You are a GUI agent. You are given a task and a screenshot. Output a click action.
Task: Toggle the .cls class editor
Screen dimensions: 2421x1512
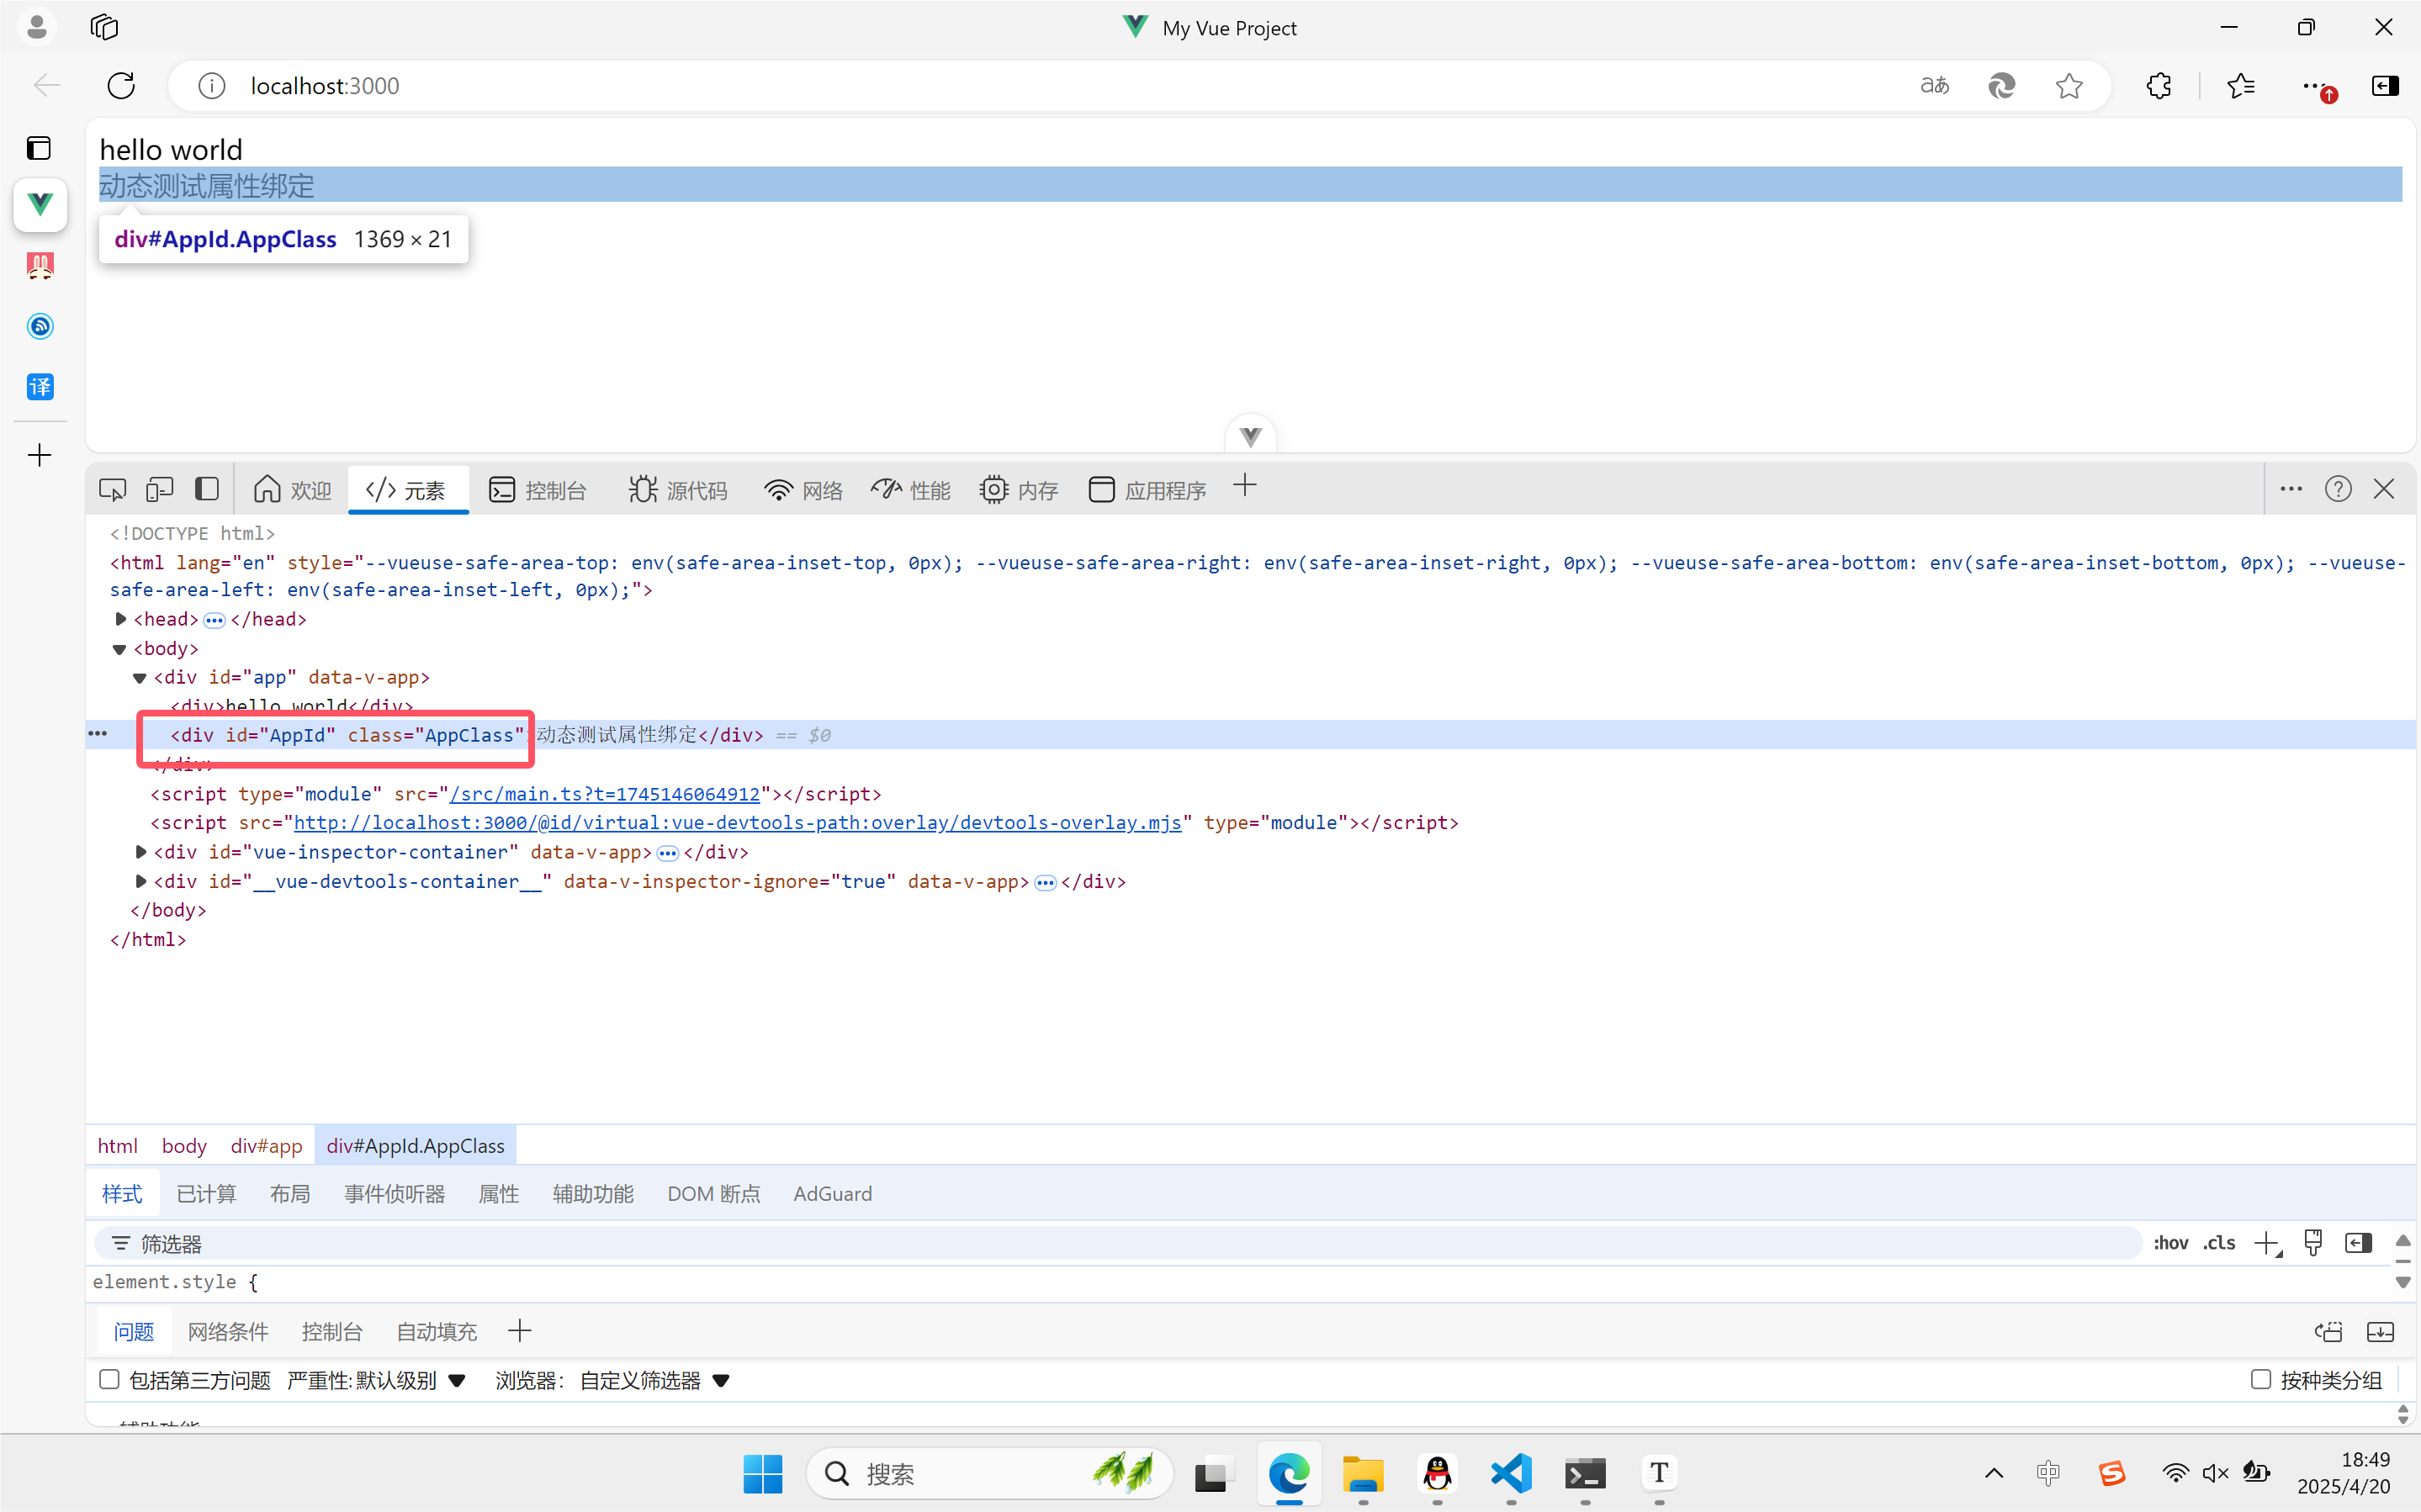coord(2219,1243)
